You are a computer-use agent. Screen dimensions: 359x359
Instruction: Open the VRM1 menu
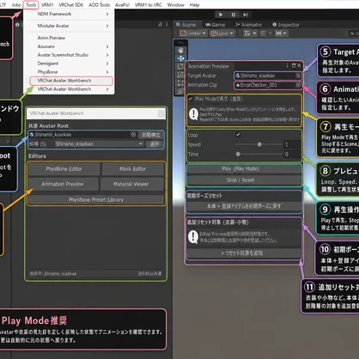pyautogui.click(x=47, y=5)
